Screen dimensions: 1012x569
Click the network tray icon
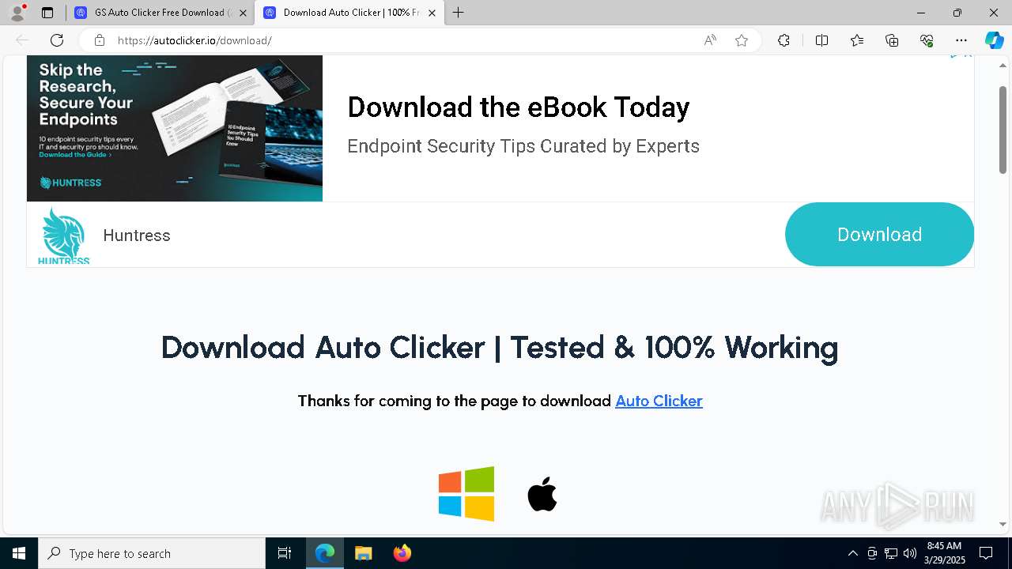[891, 553]
